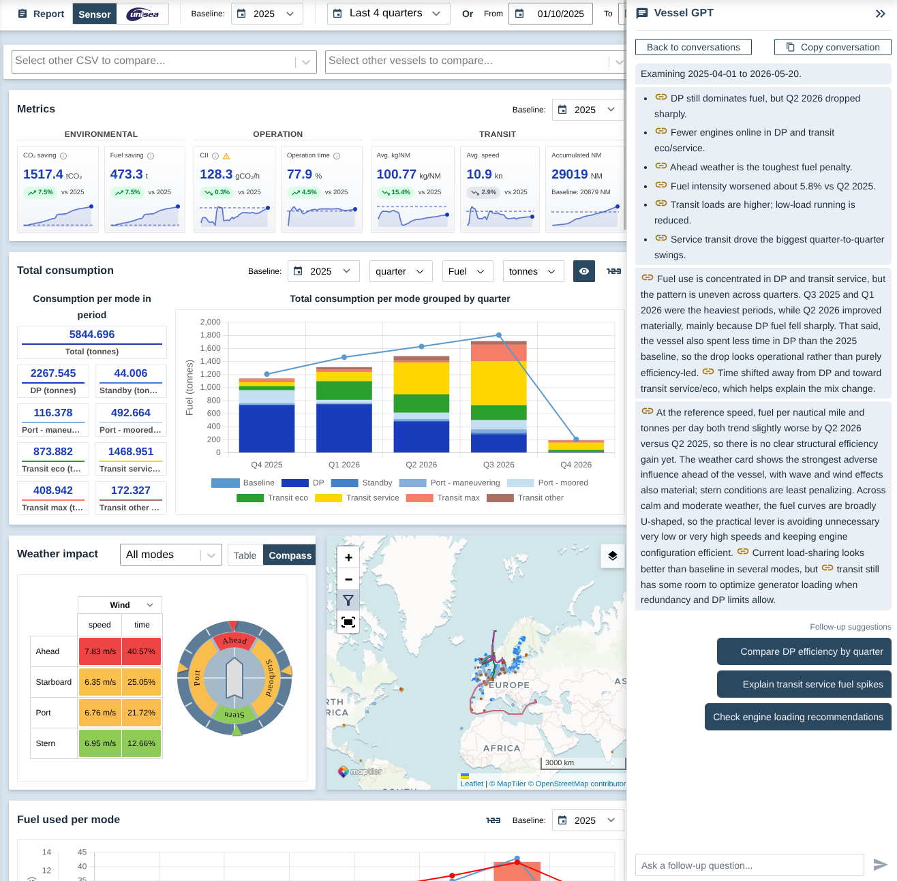
Task: Click the map fit-to-screen icon
Action: pos(348,622)
